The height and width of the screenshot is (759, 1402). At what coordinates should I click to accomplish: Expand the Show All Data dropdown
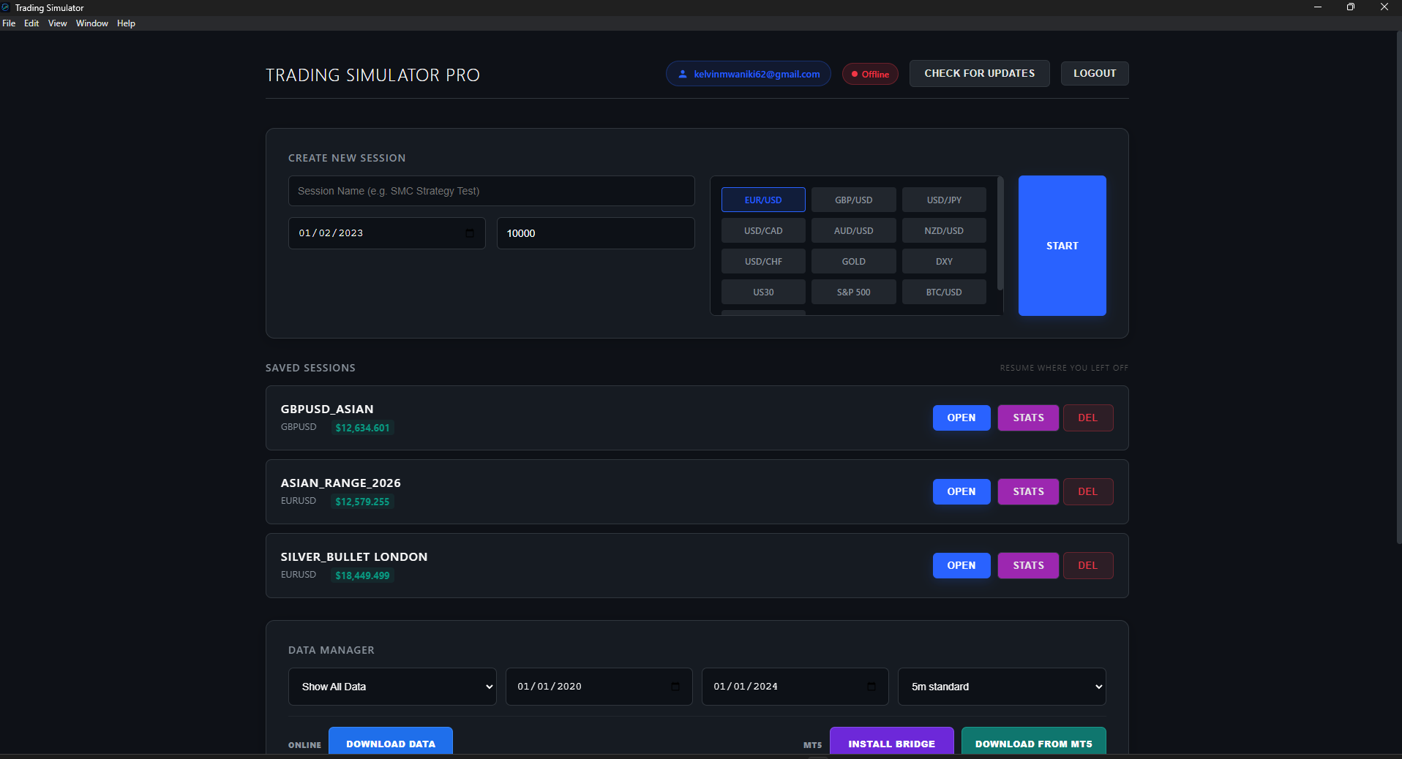pyautogui.click(x=392, y=687)
